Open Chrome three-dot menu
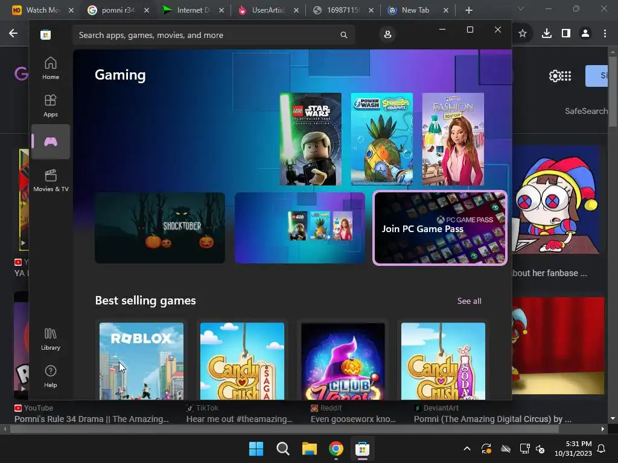Viewport: 618px width, 463px height. 605,34
